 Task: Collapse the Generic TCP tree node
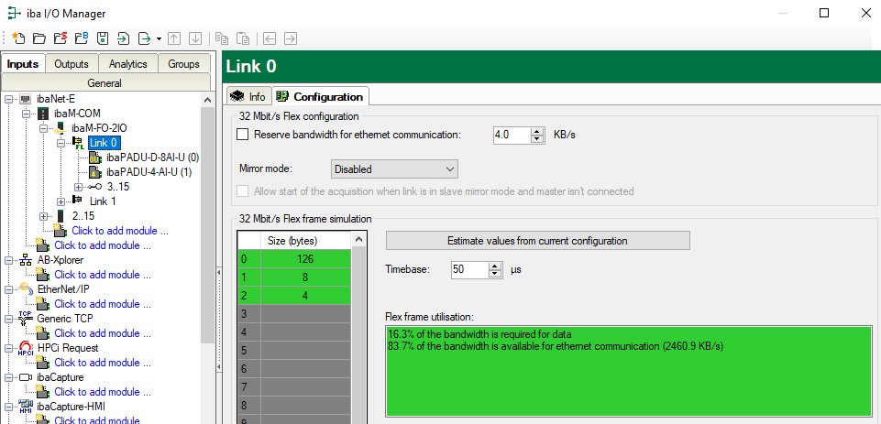(8, 319)
